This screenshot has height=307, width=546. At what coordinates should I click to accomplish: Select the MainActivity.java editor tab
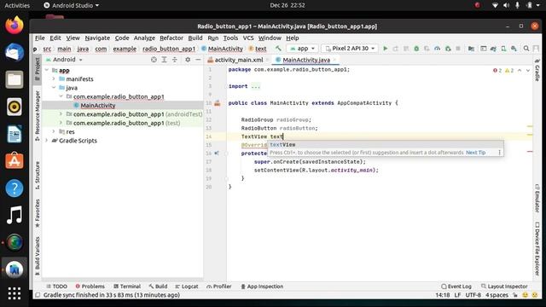(306, 60)
